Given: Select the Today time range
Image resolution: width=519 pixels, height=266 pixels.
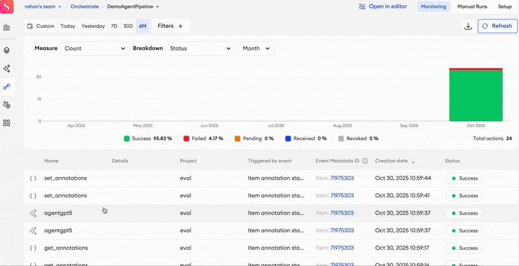Looking at the screenshot, I should coord(68,26).
